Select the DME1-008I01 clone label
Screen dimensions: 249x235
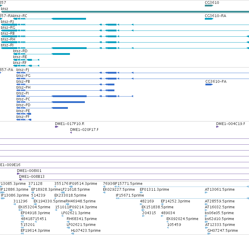29,171
